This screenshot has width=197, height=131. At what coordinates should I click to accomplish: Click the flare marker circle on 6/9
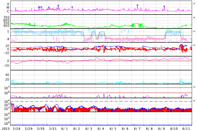[x=164, y=6]
